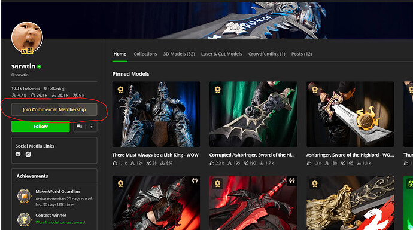Click the Join Commercial Membership button
The width and height of the screenshot is (413, 230).
tap(54, 109)
